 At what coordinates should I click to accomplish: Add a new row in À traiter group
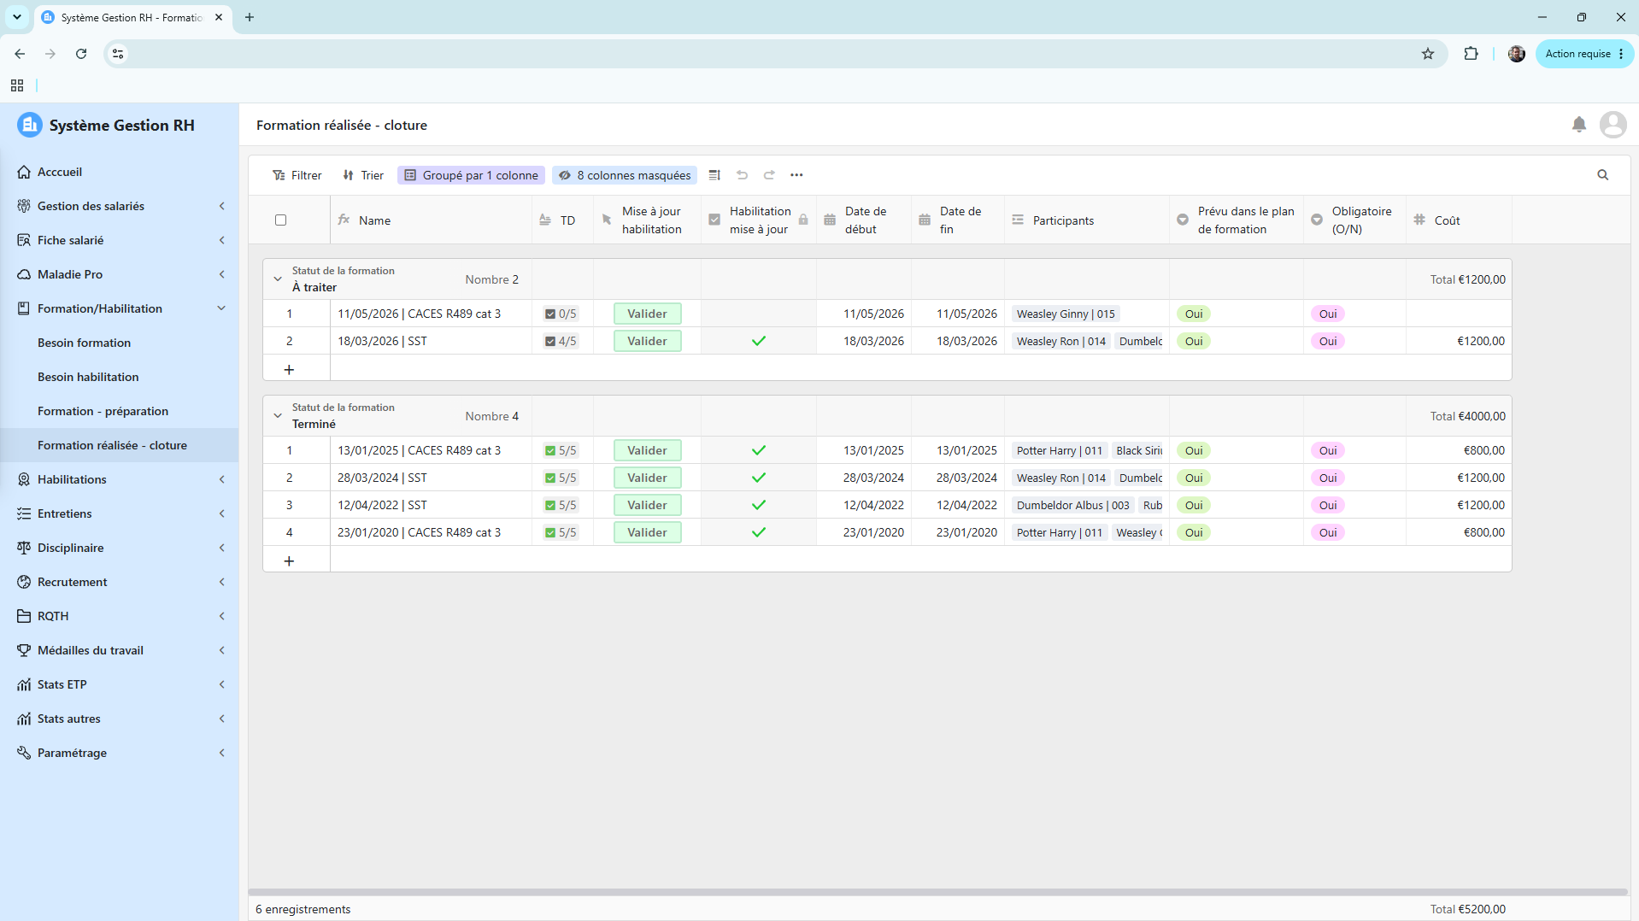point(289,369)
